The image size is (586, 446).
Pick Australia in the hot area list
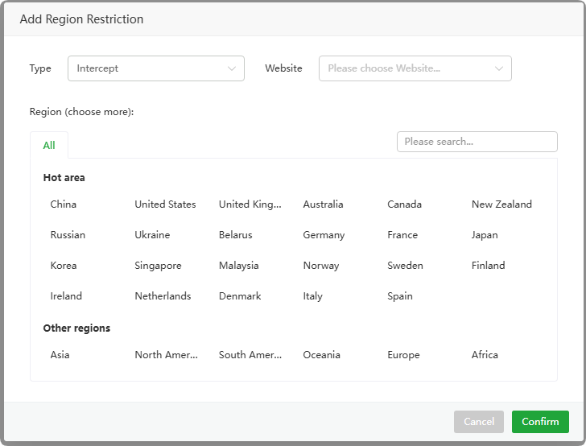[323, 204]
